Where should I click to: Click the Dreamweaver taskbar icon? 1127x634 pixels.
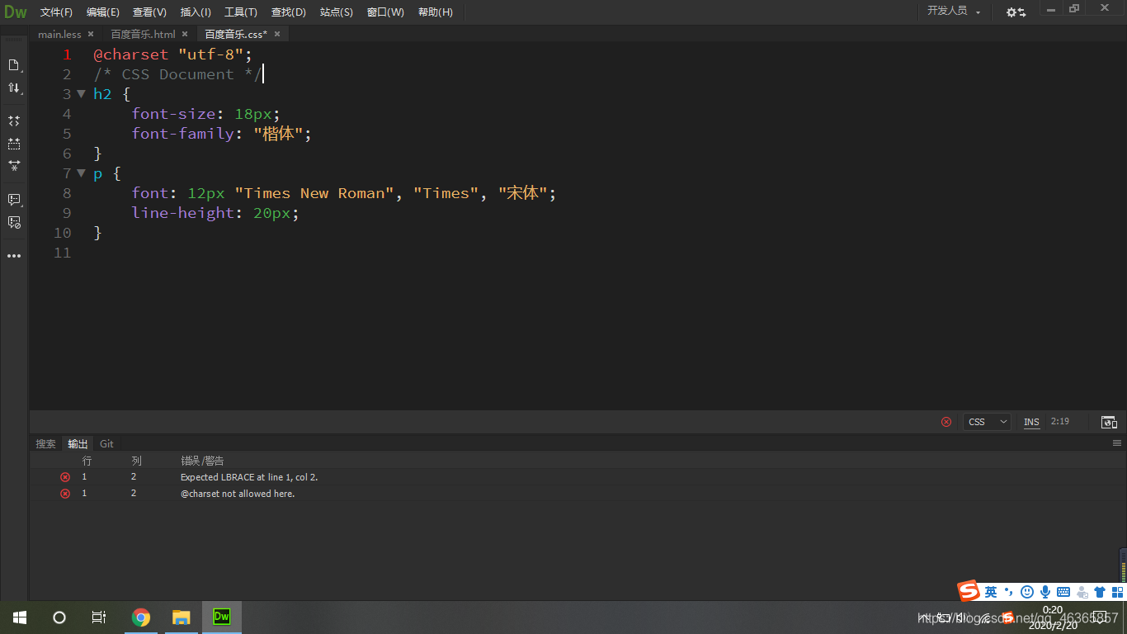click(x=221, y=617)
